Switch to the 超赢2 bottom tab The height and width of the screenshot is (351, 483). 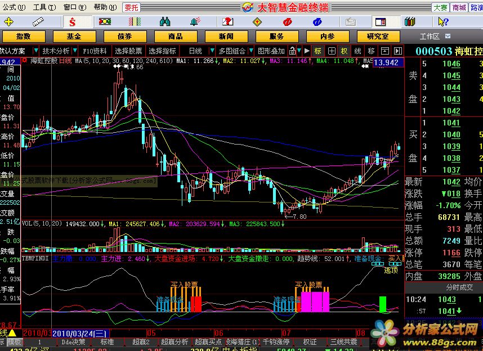pyautogui.click(x=141, y=342)
